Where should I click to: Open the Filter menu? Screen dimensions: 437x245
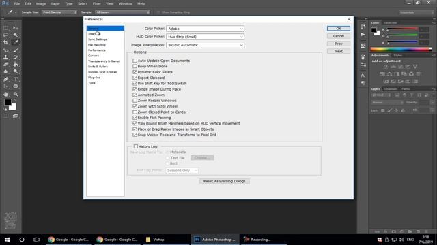(97, 4)
